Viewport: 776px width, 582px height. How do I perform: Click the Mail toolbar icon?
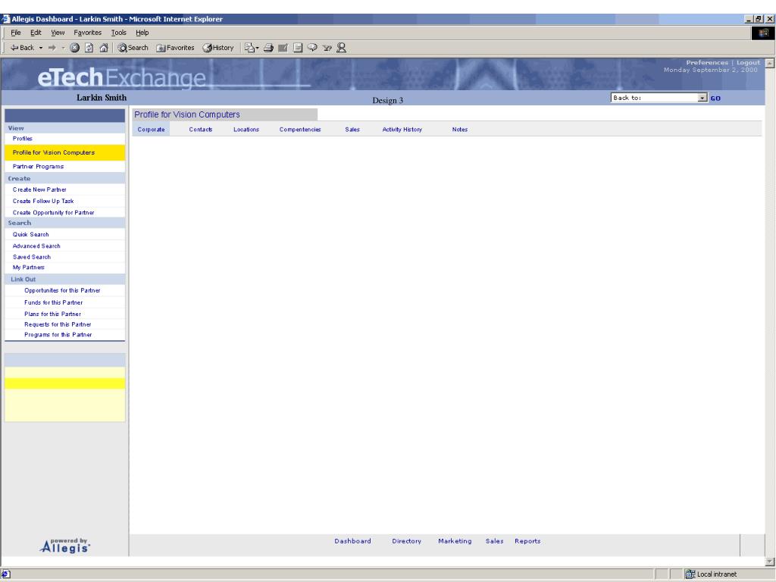click(x=252, y=48)
